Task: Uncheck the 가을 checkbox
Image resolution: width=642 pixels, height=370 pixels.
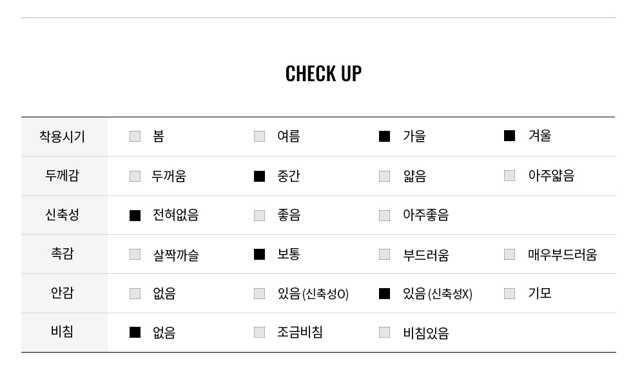Action: (384, 136)
